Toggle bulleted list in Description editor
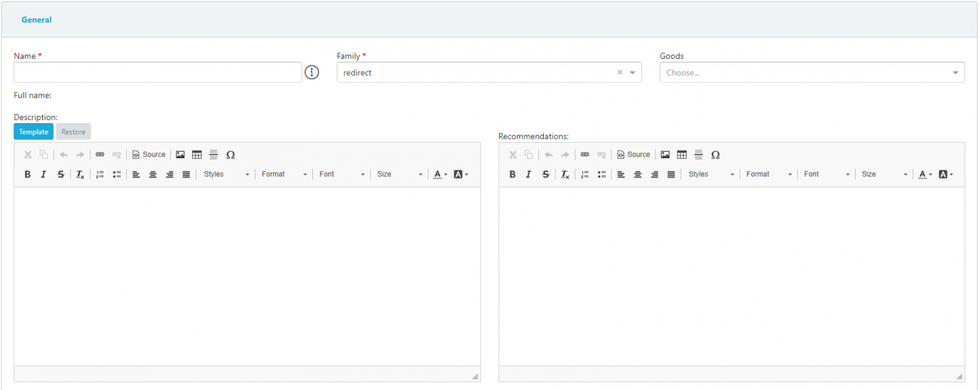The image size is (980, 390). [116, 174]
